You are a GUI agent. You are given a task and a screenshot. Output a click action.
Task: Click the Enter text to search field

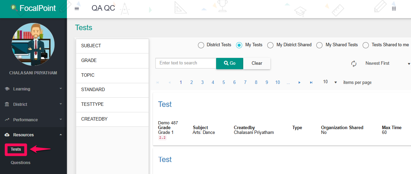[186, 63]
